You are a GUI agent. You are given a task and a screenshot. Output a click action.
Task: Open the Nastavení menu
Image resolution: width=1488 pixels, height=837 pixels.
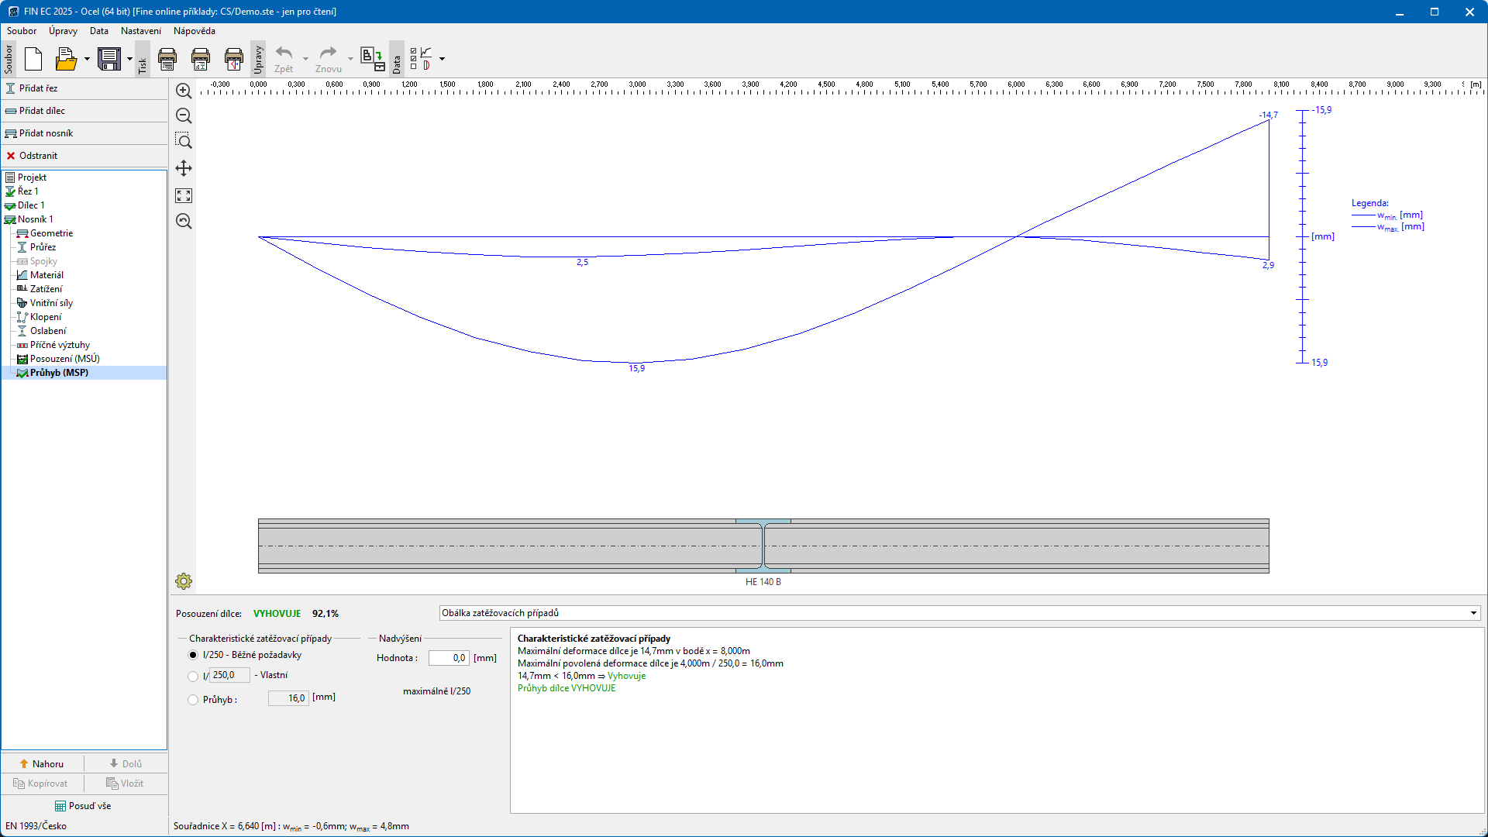coord(141,31)
